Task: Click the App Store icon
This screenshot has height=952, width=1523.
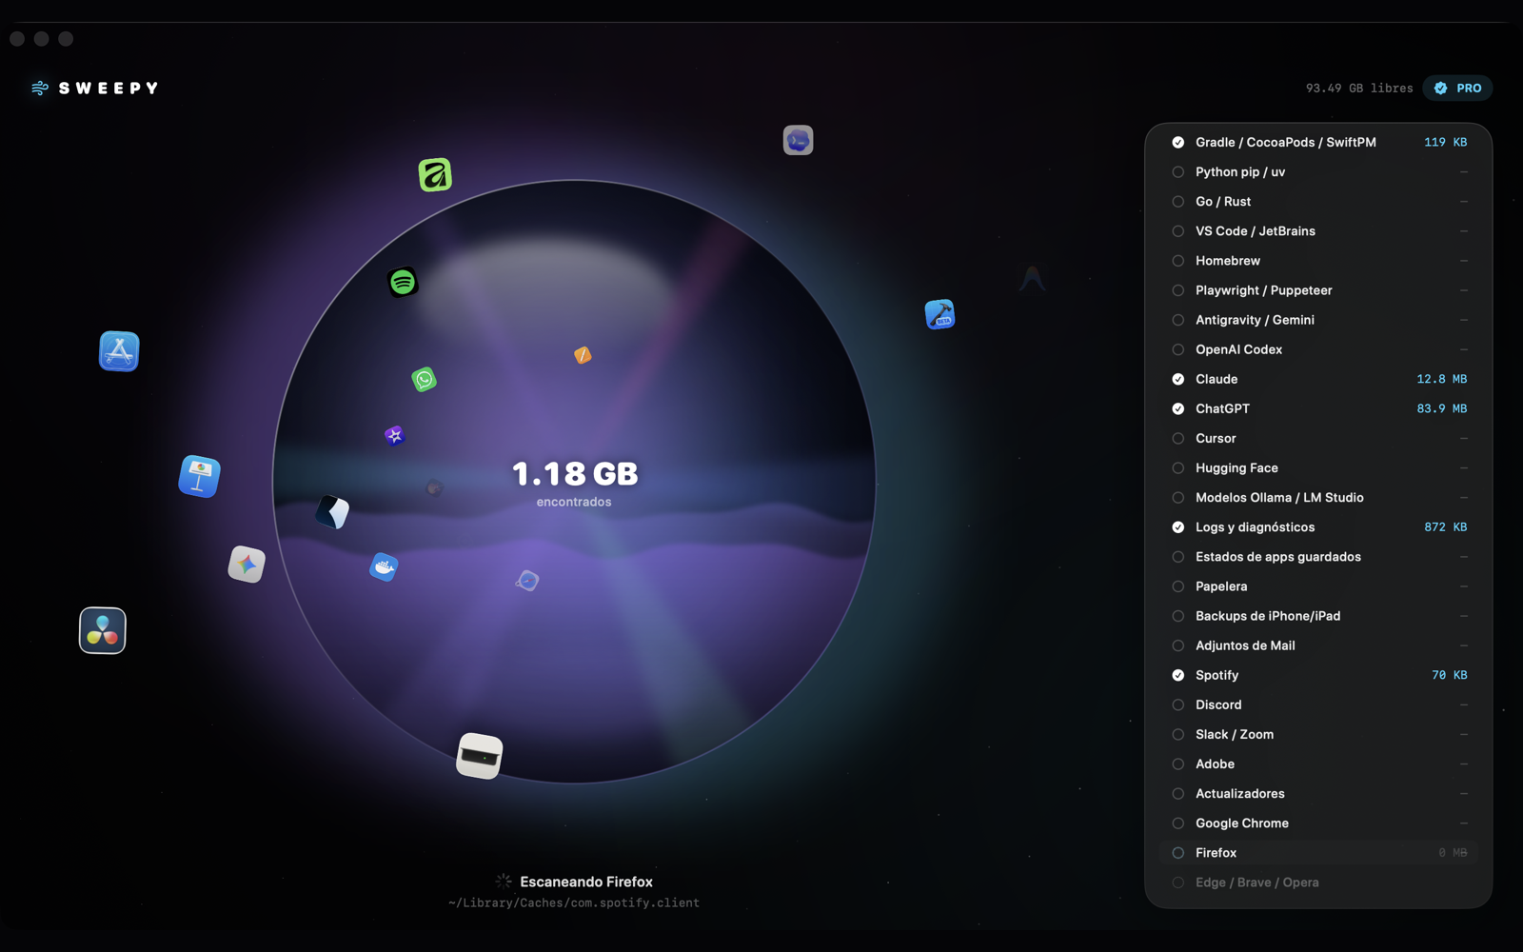Action: tap(119, 351)
